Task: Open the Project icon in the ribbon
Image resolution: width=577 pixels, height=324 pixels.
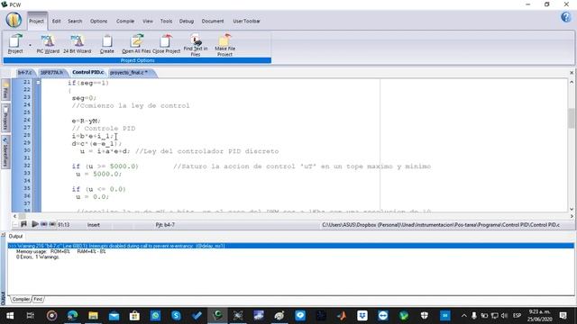Action: 15,44
